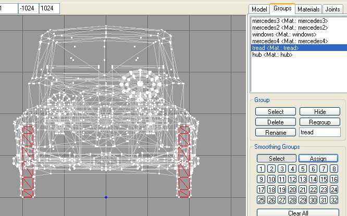Click the smoothing Assign button
347x216 pixels.
[x=318, y=159]
